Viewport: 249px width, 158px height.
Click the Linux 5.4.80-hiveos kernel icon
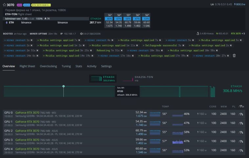pyautogui.click(x=197, y=33)
